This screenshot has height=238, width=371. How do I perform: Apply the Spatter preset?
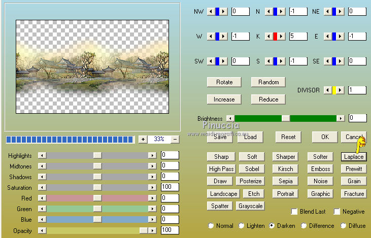click(x=220, y=206)
